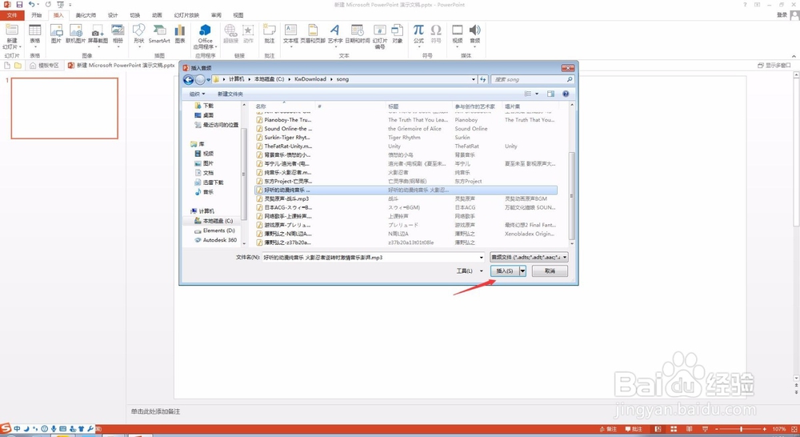
Task: Open the Organize (组织) dropdown
Action: click(197, 94)
